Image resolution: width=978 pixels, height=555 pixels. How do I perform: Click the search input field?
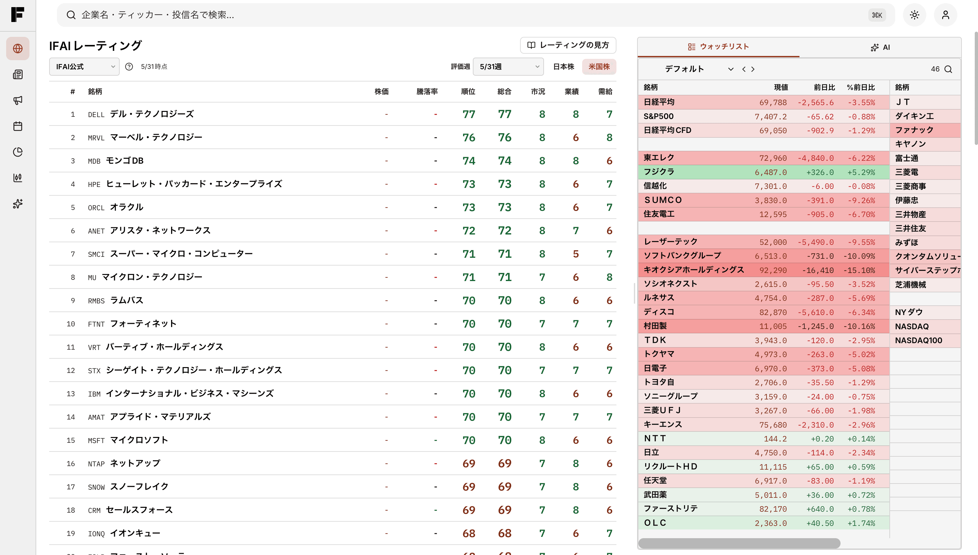pyautogui.click(x=476, y=15)
